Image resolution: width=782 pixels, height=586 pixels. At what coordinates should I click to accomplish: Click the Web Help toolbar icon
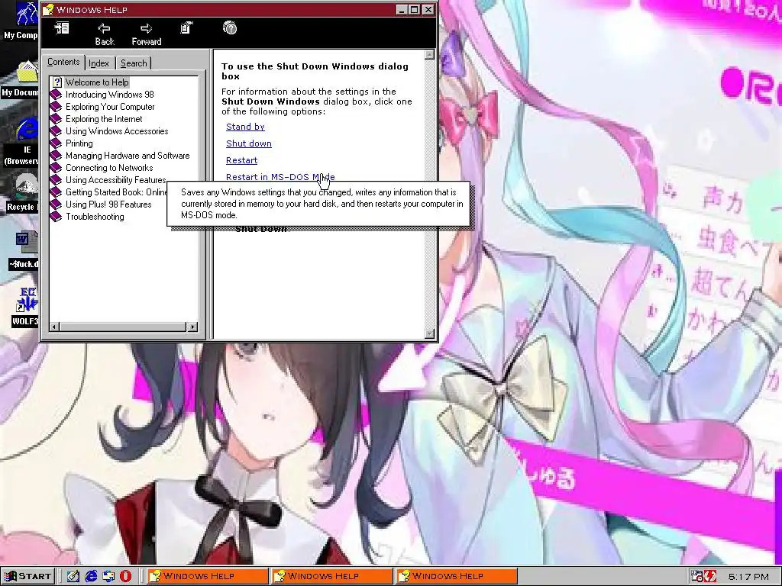(230, 28)
